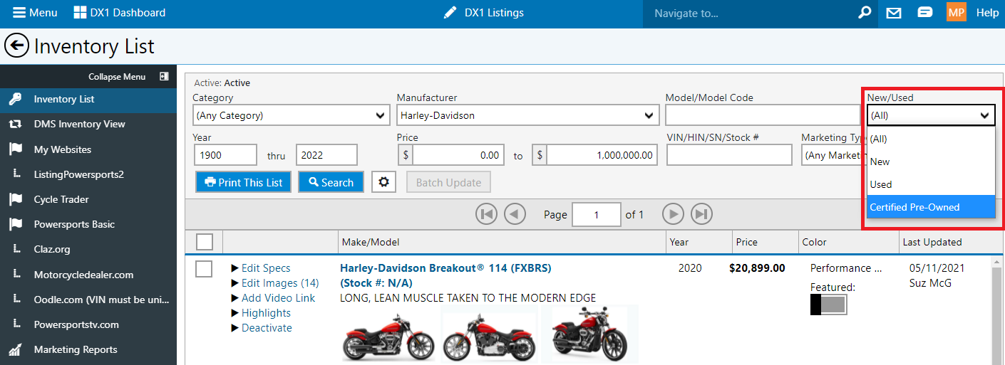Click the start Year field 1900
This screenshot has height=365, width=1005.
(x=225, y=155)
